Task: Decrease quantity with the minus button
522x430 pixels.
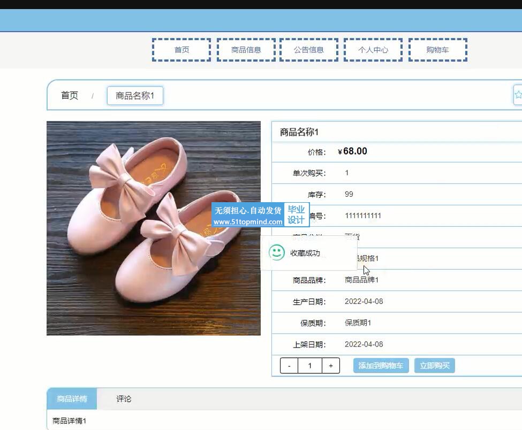Action: click(x=289, y=366)
